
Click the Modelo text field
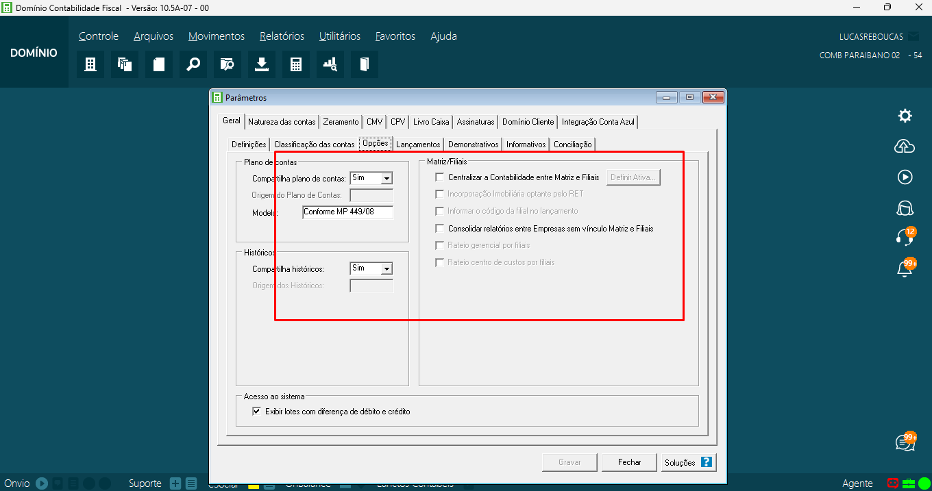pyautogui.click(x=347, y=212)
